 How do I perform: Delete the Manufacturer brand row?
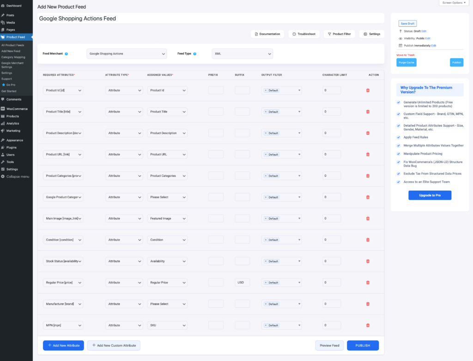point(368,304)
